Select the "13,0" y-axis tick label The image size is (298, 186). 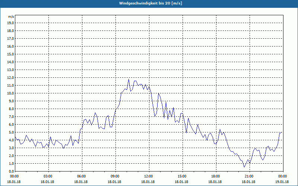tap(11, 70)
